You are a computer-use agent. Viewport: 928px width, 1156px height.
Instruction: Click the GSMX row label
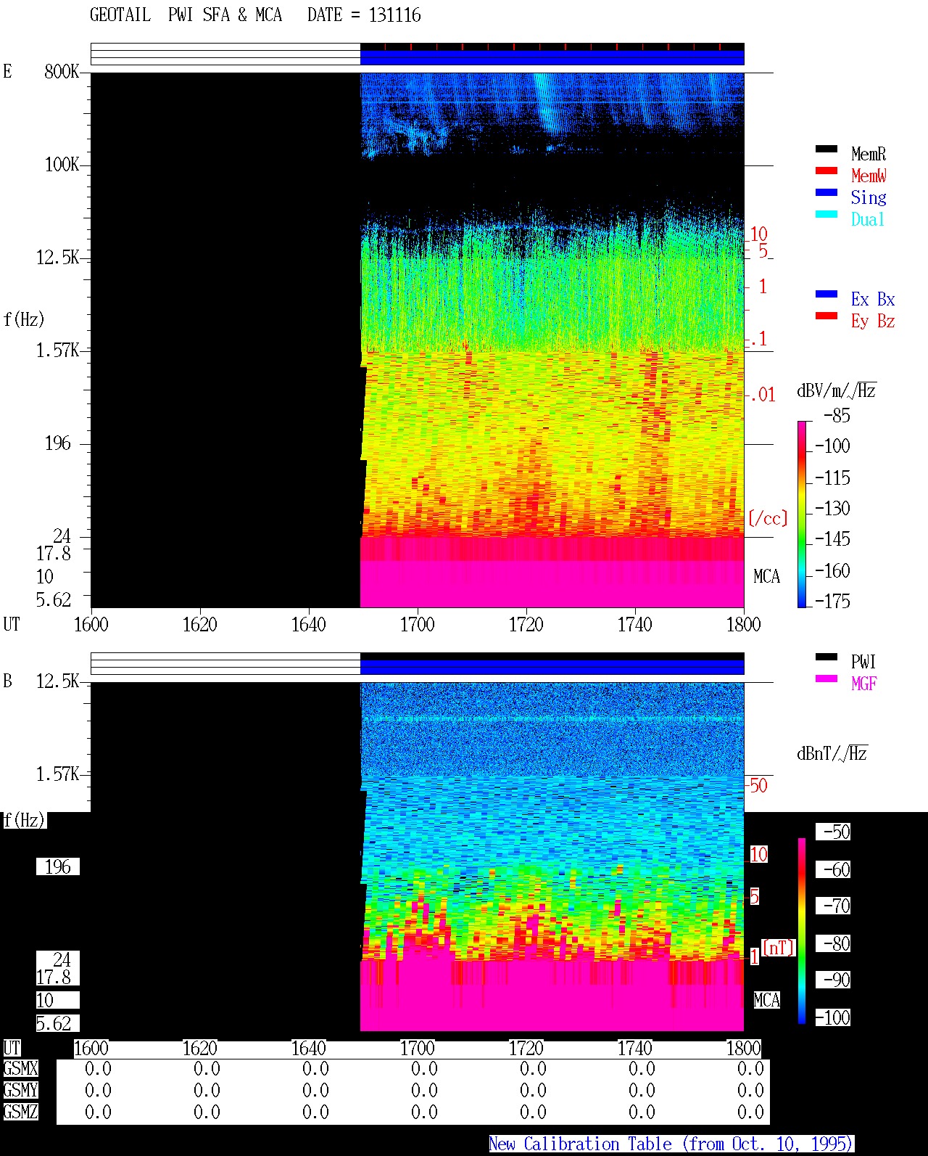pos(20,1068)
